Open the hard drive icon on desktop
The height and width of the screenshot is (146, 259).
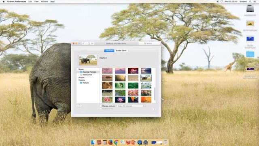point(250,8)
